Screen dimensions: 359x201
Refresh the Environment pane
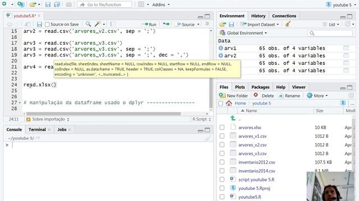click(348, 24)
